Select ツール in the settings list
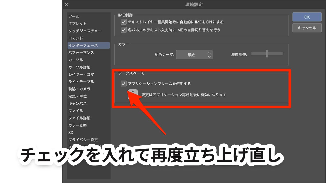The image size is (326, 183). (x=88, y=16)
